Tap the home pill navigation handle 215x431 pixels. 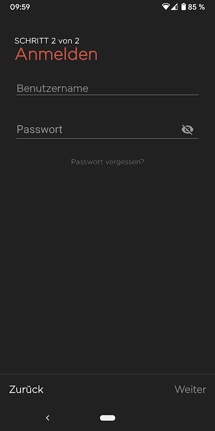click(x=107, y=418)
